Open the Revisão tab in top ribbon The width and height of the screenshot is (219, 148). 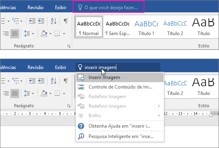point(36,8)
